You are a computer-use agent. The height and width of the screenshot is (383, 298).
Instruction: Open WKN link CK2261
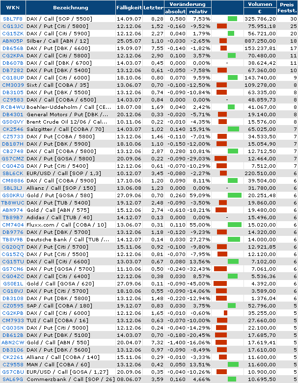point(13,357)
